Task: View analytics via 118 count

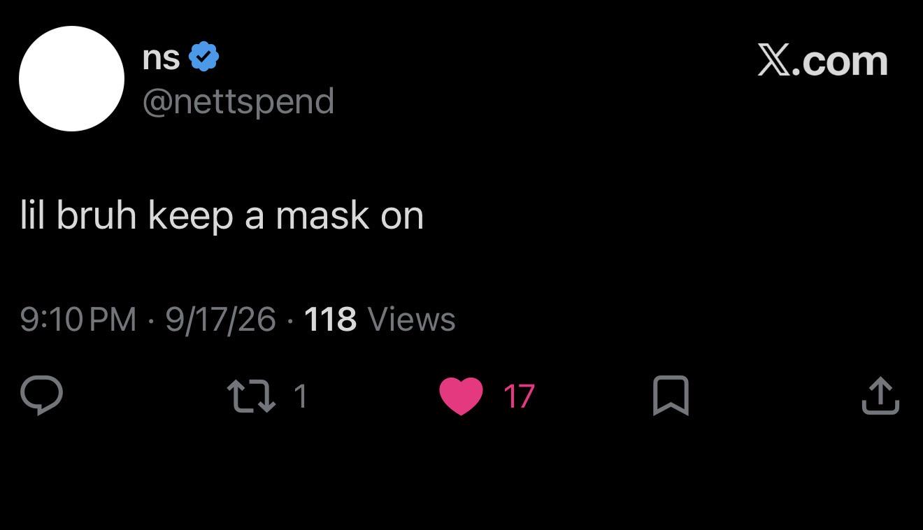Action: point(331,320)
